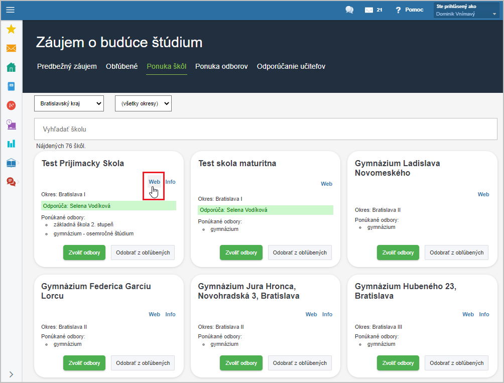504x383 pixels.
Task: Open the Bratislavský kraj region dropdown
Action: coord(69,103)
